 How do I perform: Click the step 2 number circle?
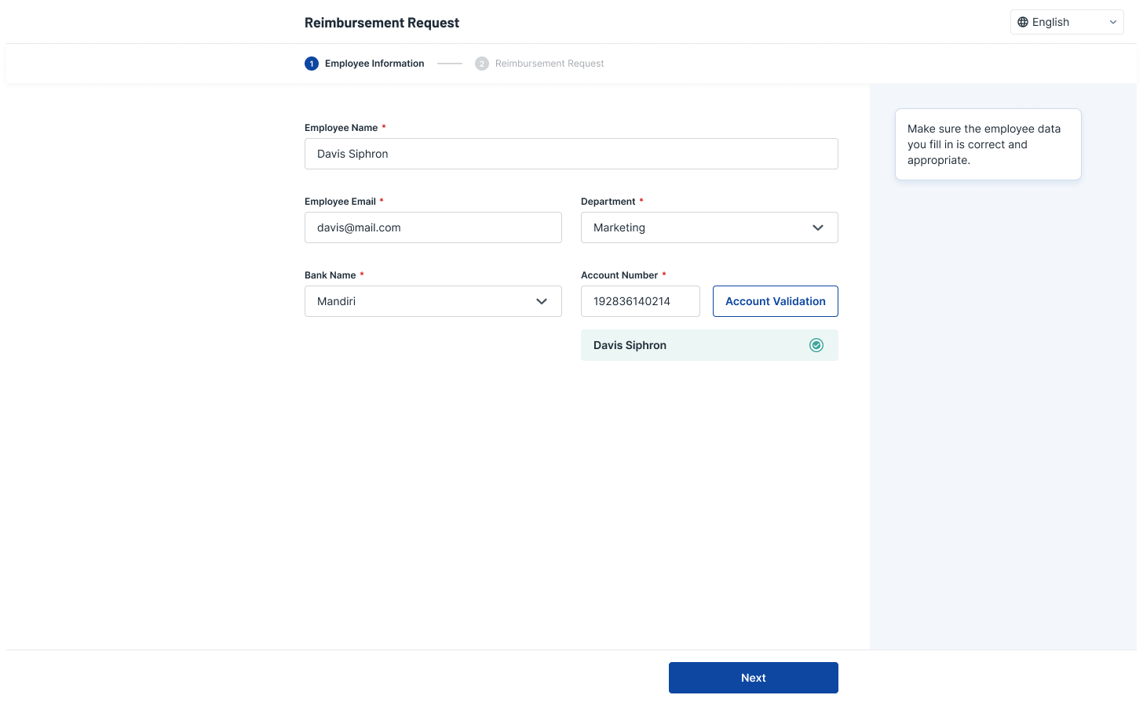pyautogui.click(x=482, y=64)
